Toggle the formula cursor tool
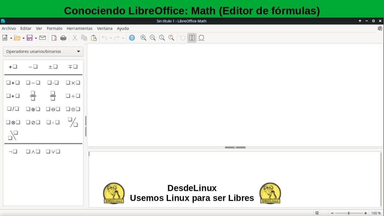 coord(192,38)
